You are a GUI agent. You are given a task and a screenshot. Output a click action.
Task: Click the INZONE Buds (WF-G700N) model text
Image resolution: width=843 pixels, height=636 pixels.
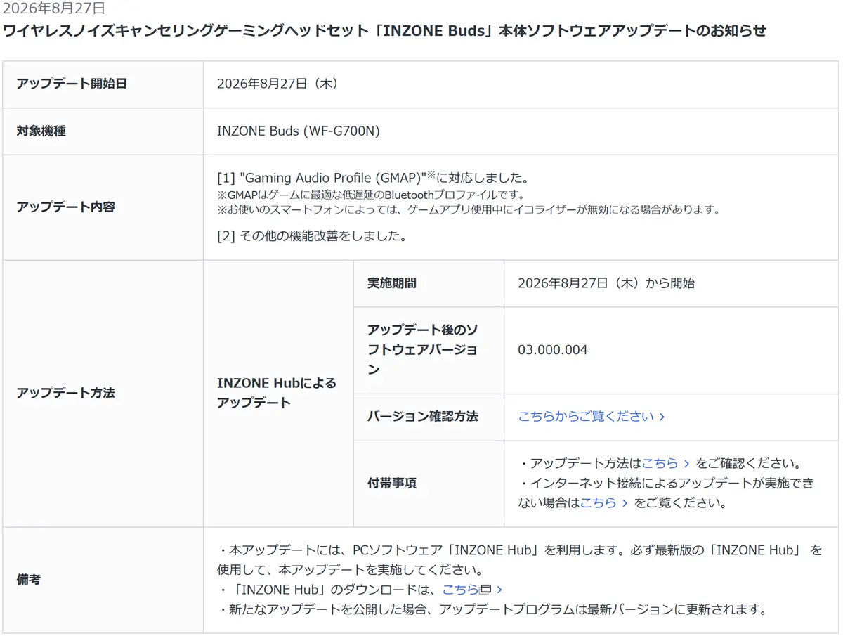299,131
